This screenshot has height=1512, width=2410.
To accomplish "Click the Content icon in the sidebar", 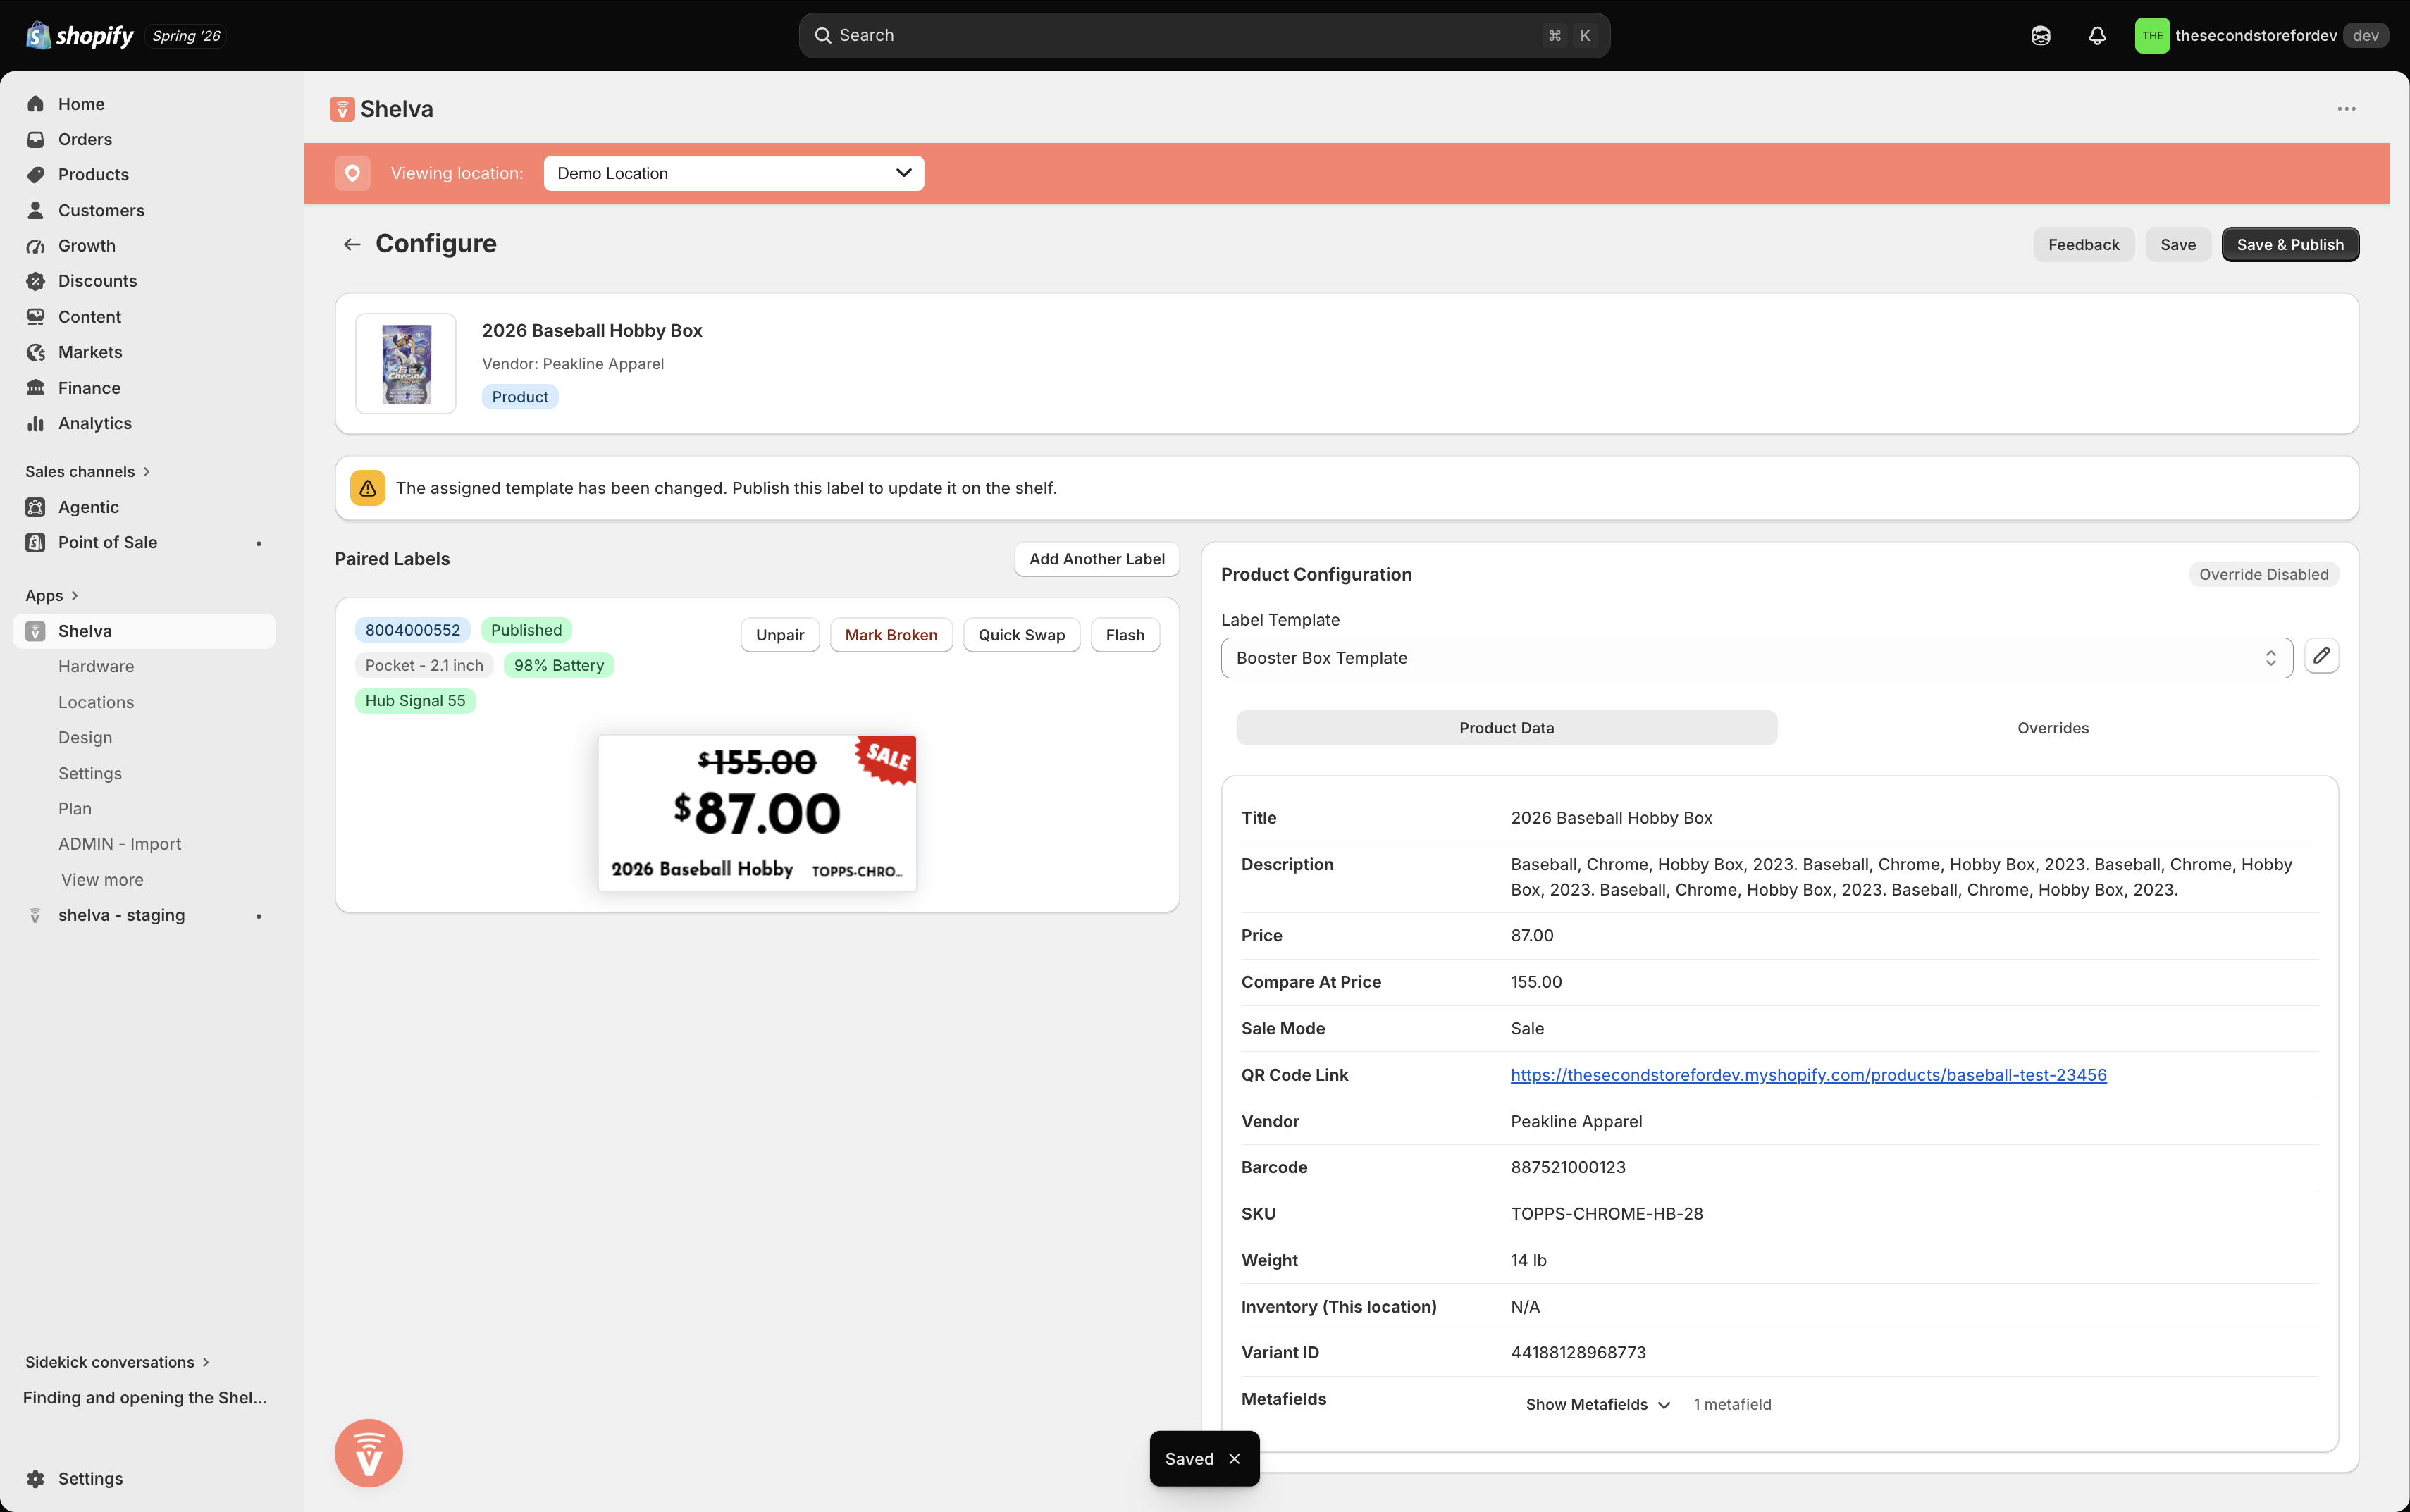I will point(36,317).
